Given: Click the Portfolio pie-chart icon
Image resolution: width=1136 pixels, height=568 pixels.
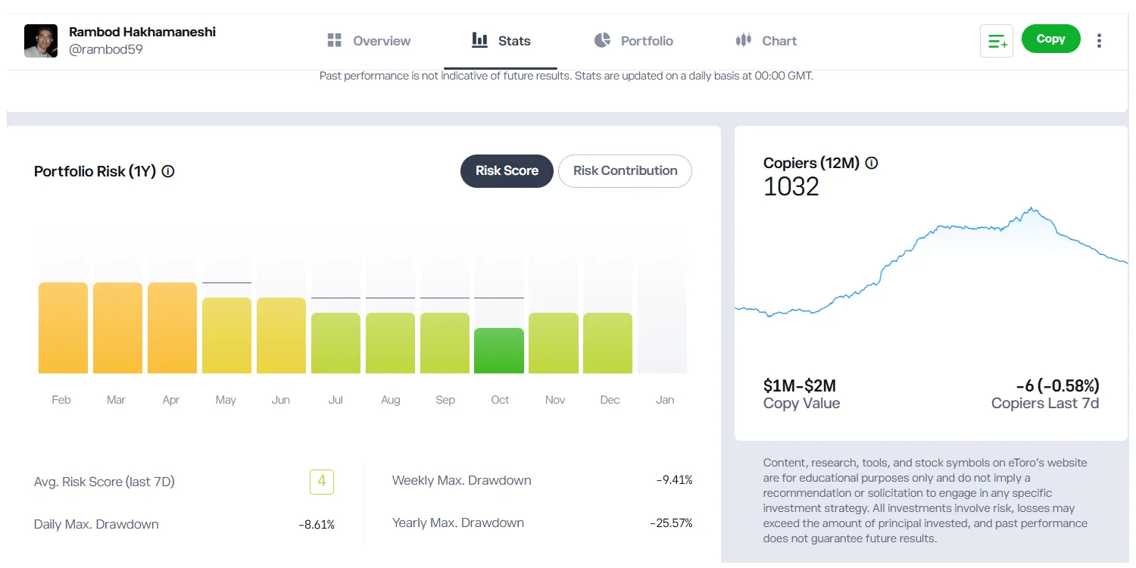Looking at the screenshot, I should pos(602,40).
